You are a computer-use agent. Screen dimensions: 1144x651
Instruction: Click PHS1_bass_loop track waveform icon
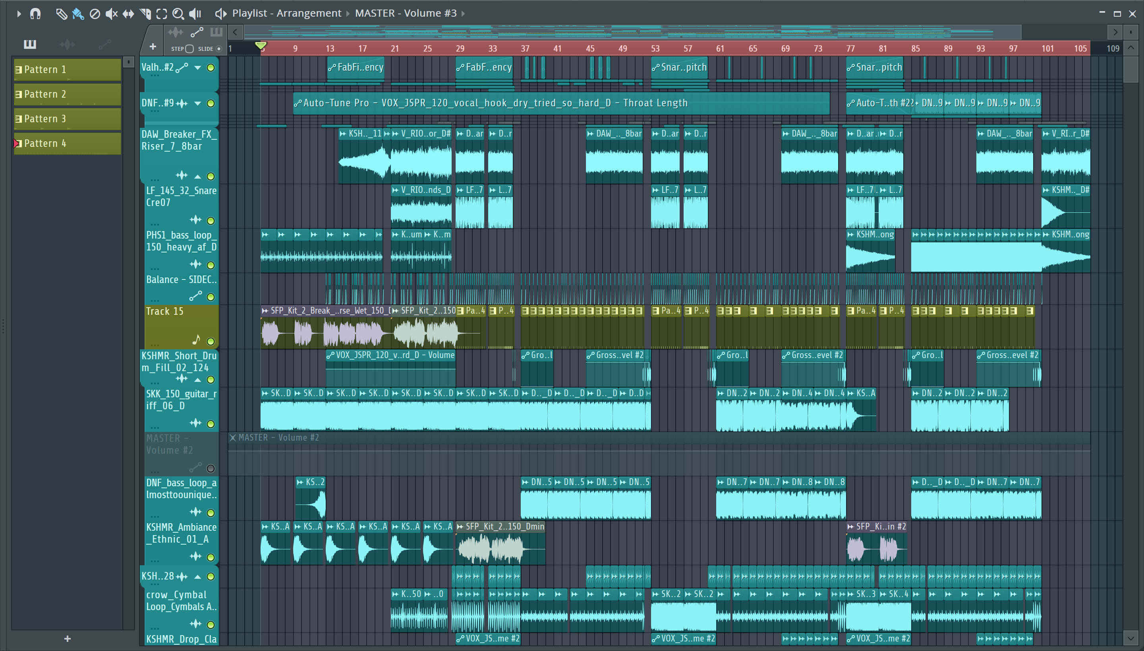click(195, 264)
